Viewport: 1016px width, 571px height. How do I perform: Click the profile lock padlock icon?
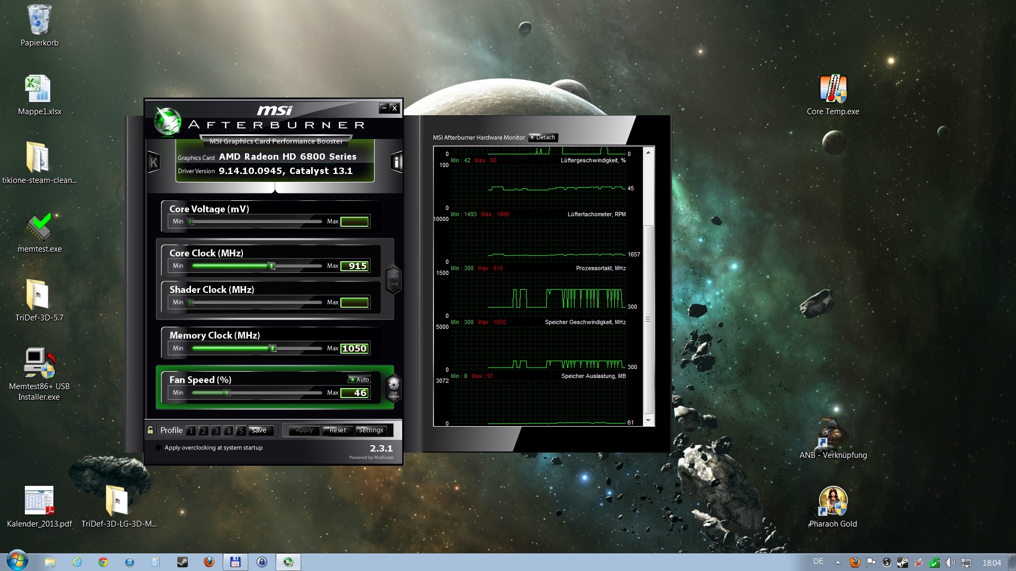[150, 430]
